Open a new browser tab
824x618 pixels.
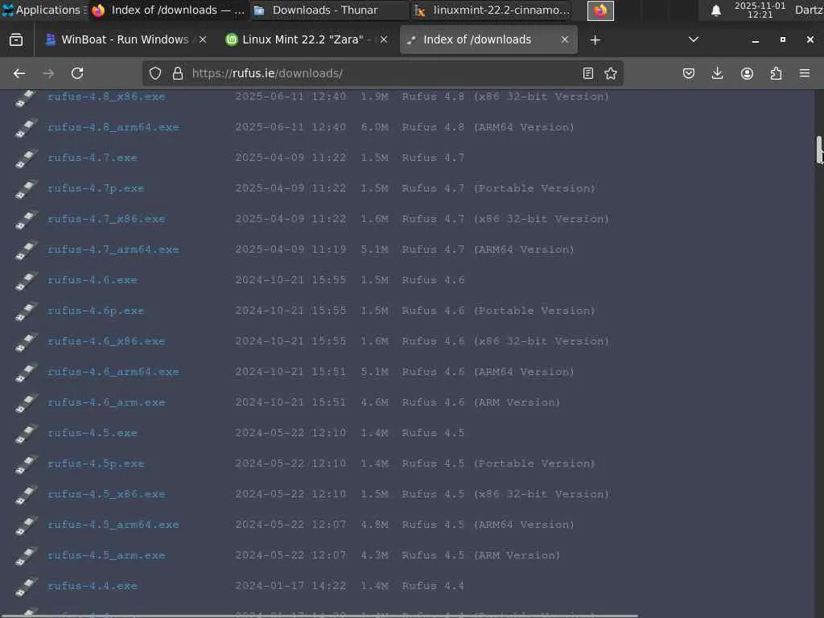pyautogui.click(x=595, y=40)
